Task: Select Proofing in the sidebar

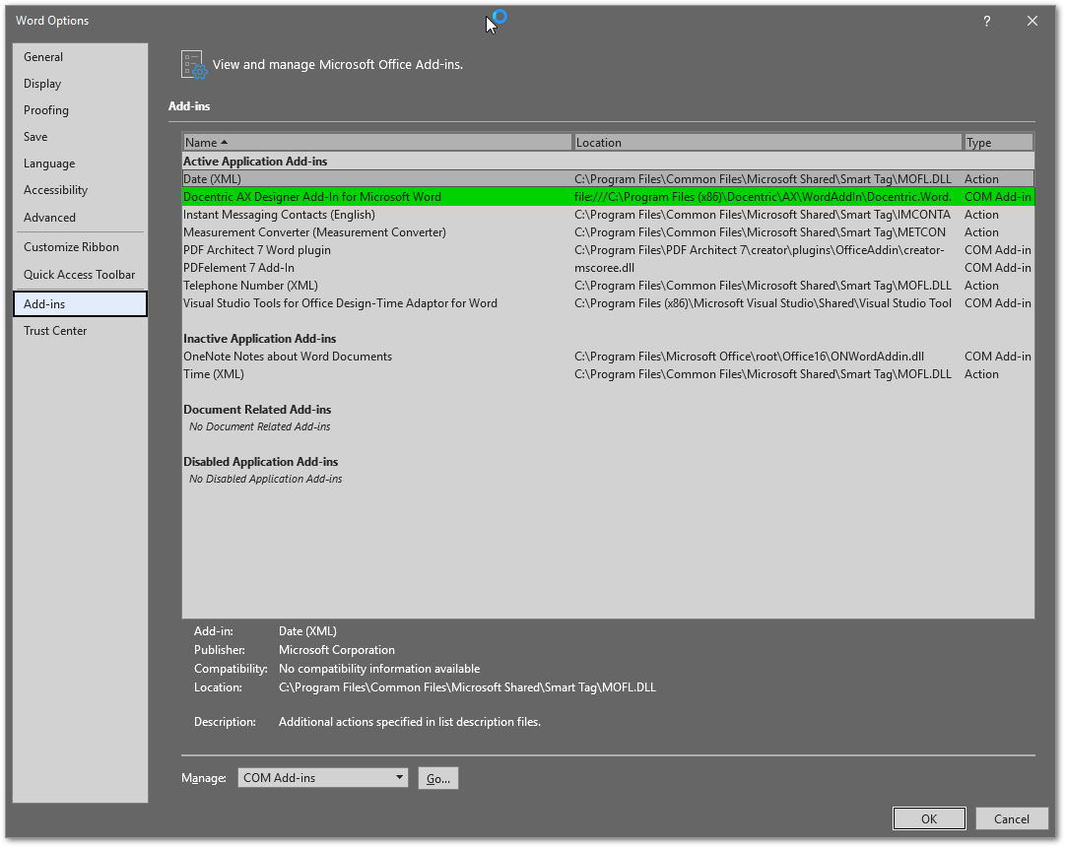Action: coord(80,110)
